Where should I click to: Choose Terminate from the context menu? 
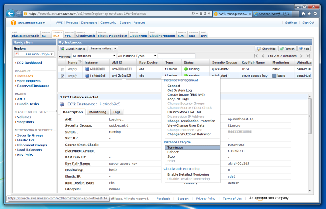[x=175, y=148]
